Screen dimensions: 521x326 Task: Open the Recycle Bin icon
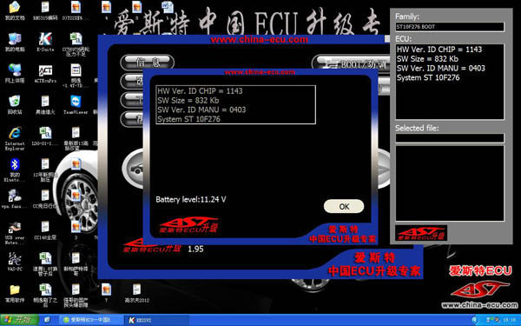click(15, 105)
